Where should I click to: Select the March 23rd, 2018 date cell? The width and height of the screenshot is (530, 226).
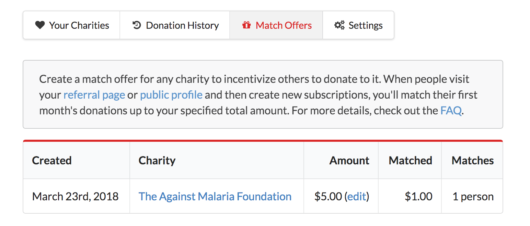point(75,197)
